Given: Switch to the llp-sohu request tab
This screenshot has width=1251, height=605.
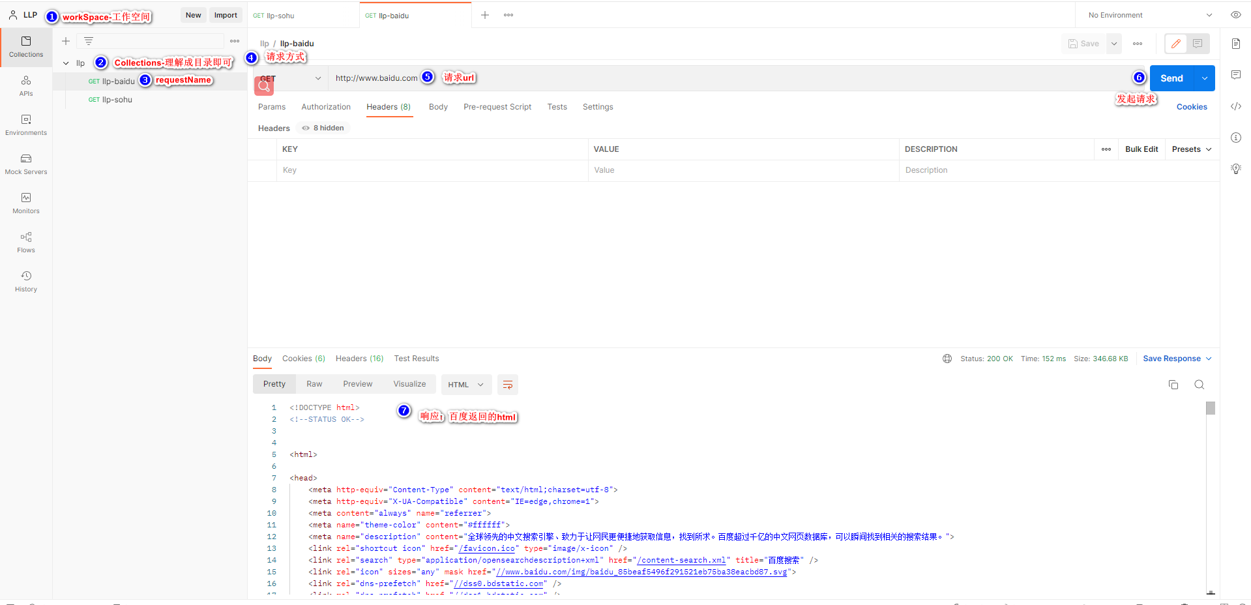Looking at the screenshot, I should (303, 16).
